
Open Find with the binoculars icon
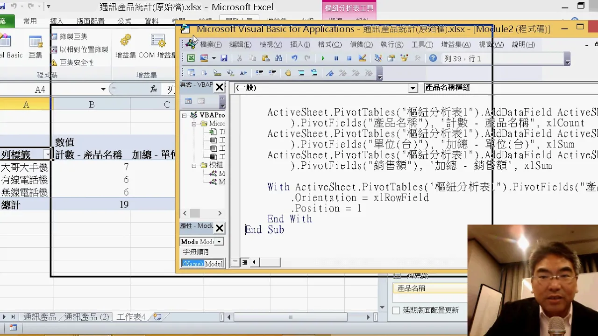278,58
